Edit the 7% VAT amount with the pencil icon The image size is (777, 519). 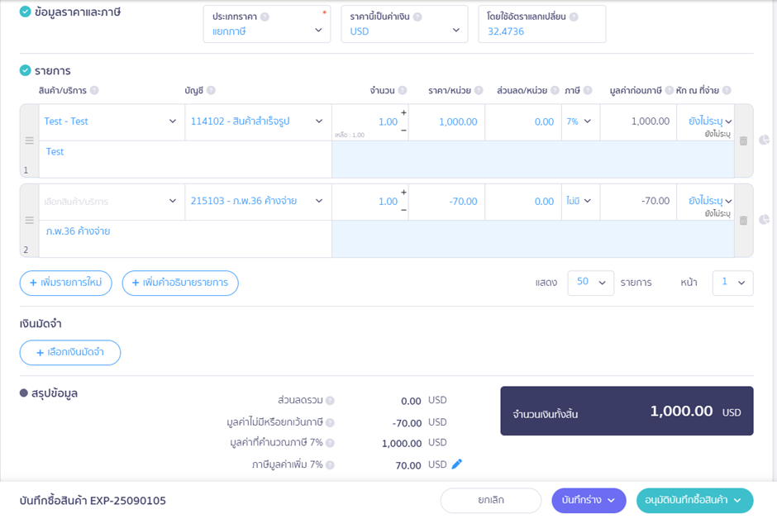pos(457,464)
